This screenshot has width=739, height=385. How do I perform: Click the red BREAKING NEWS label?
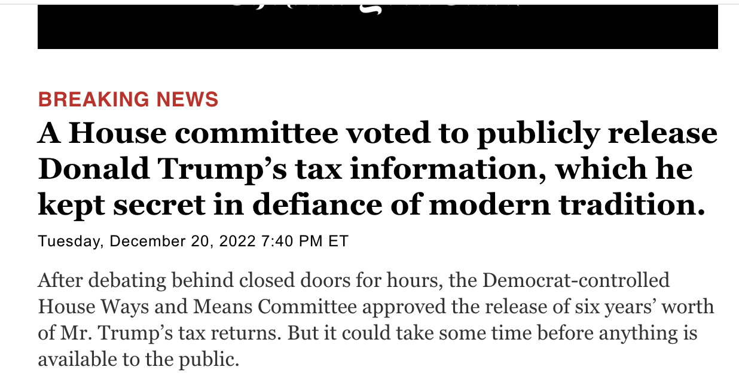click(x=128, y=99)
